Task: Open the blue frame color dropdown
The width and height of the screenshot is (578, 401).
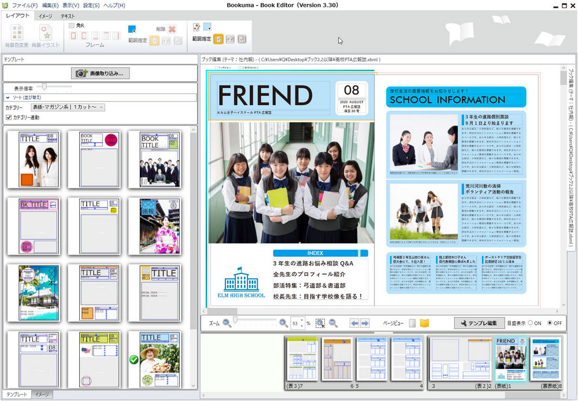Action: [x=132, y=28]
